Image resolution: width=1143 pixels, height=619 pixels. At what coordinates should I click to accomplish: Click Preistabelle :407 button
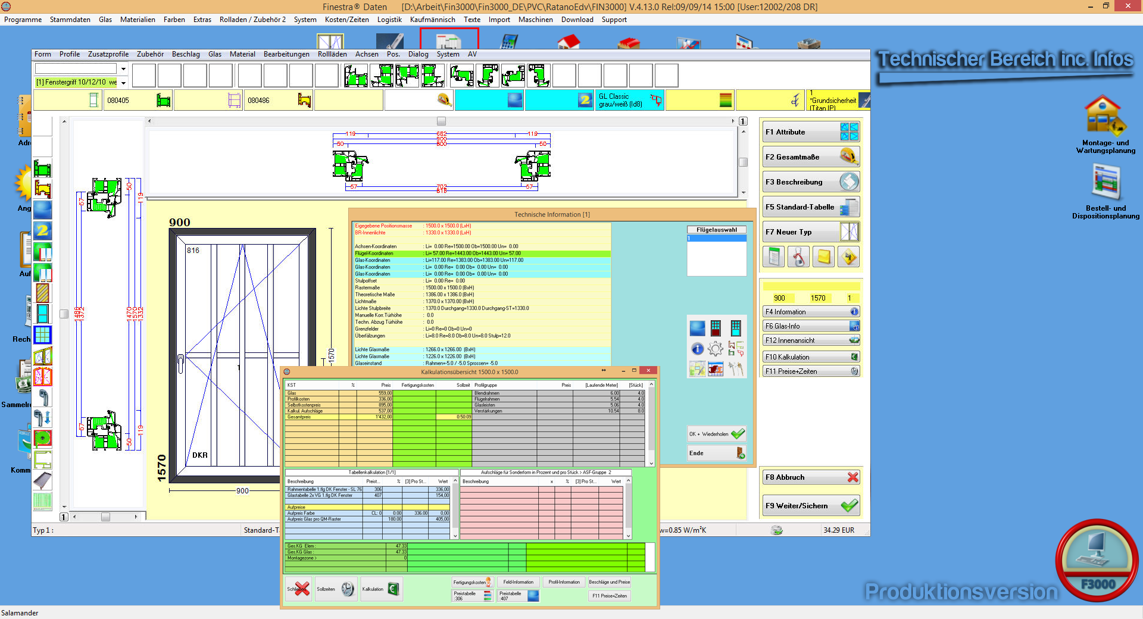519,596
